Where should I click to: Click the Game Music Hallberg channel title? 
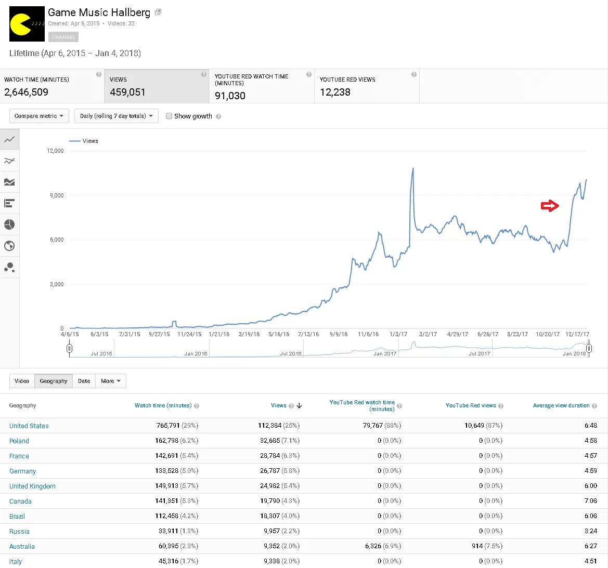[99, 12]
